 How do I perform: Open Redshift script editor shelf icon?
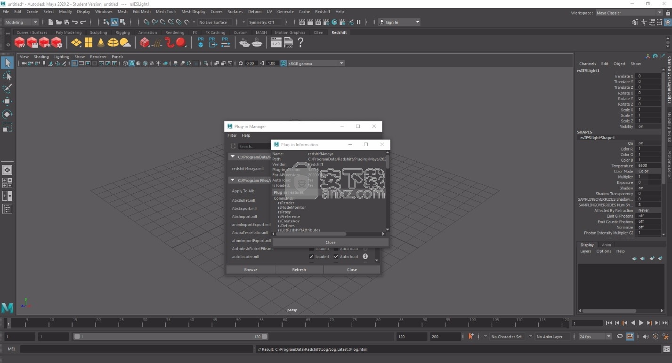tap(276, 43)
